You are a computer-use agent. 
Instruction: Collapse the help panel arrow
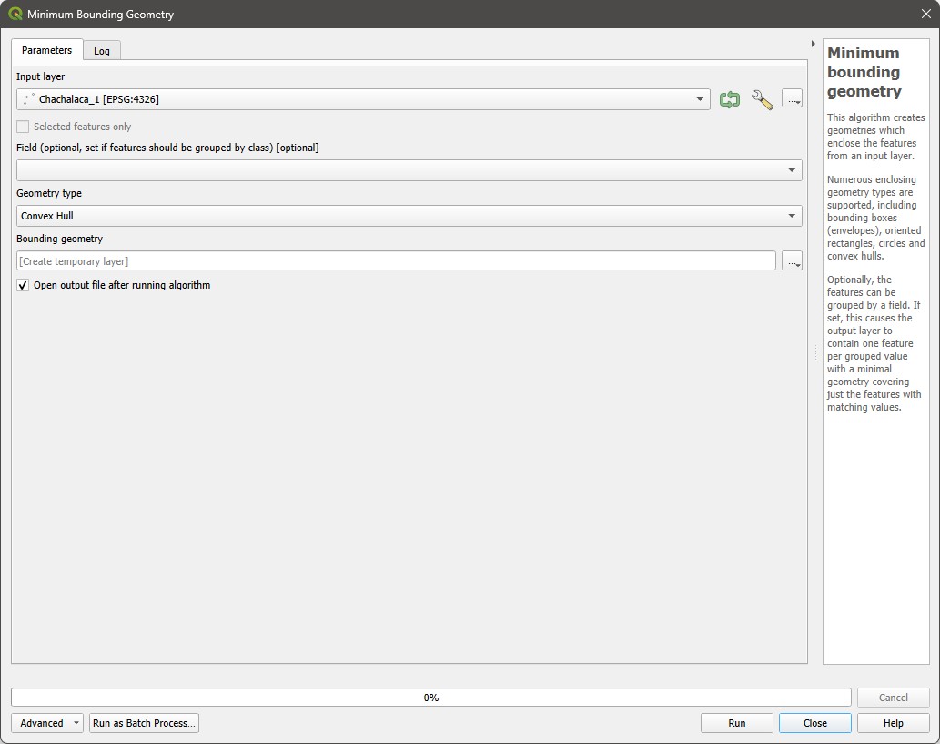click(813, 44)
